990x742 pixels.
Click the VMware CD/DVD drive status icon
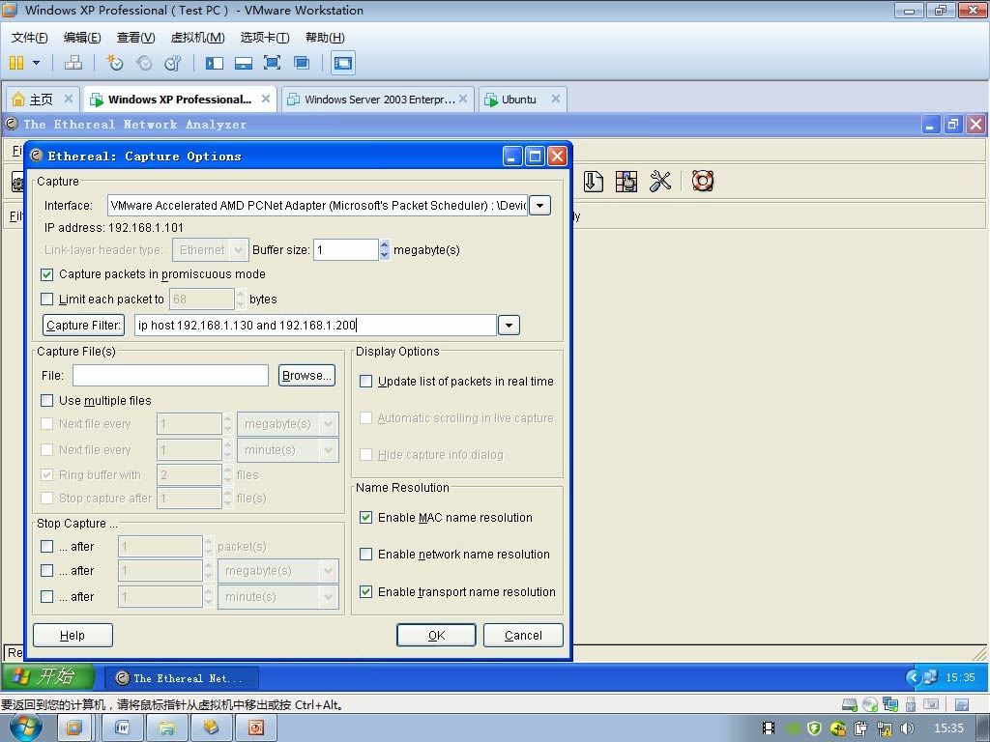(x=870, y=704)
